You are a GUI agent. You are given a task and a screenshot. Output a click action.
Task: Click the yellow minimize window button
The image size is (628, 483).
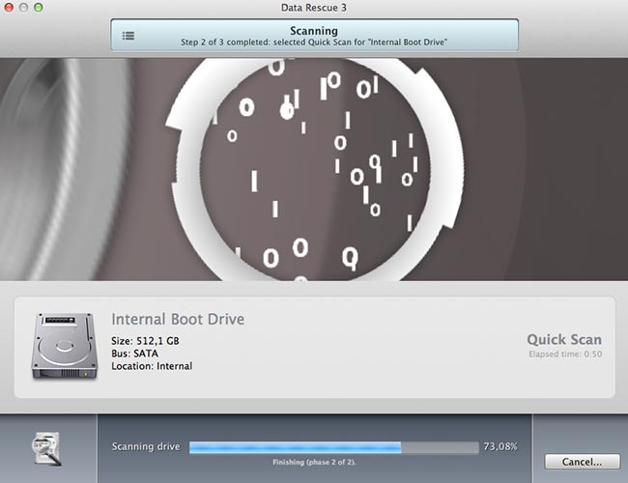pyautogui.click(x=23, y=7)
